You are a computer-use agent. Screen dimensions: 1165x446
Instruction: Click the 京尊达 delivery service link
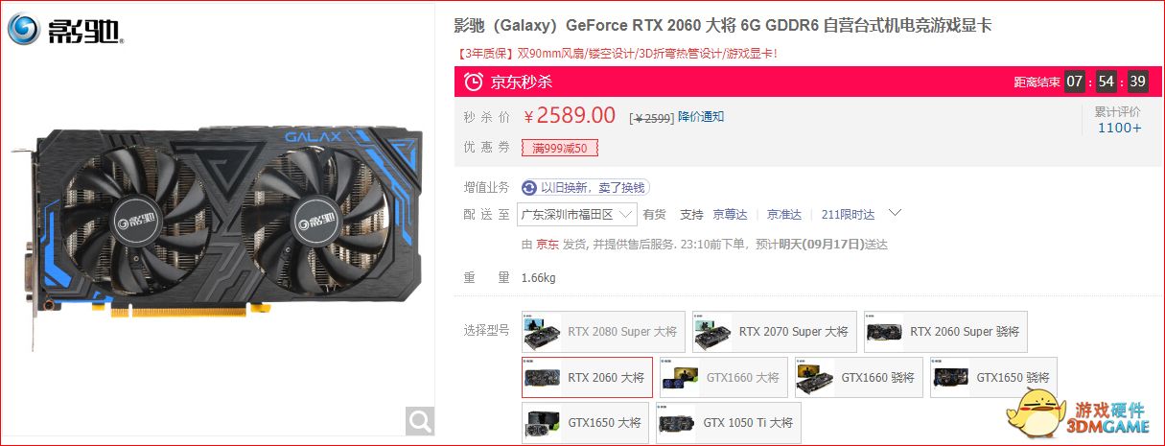point(730,215)
